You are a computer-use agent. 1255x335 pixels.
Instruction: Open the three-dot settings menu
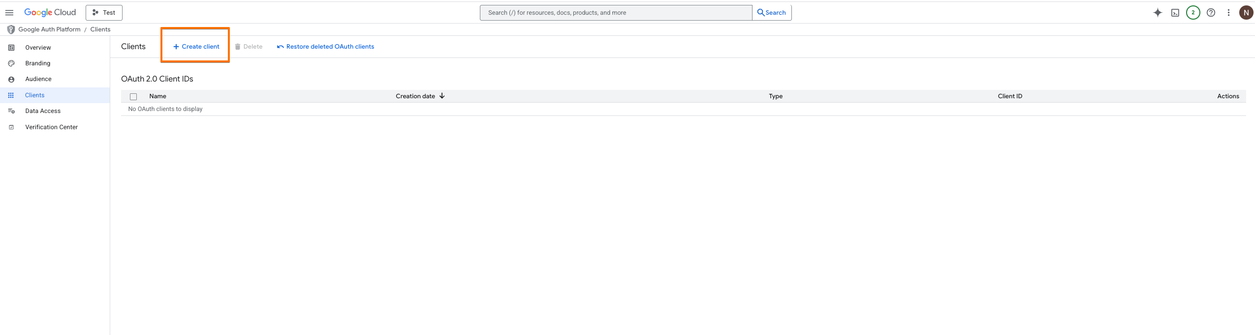1228,13
